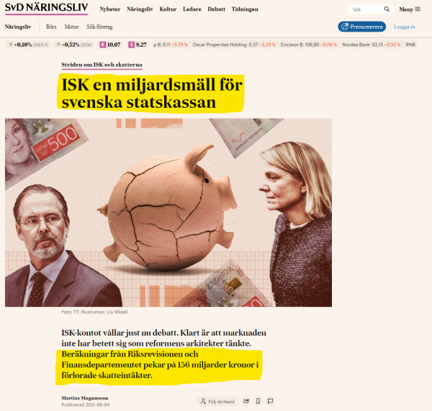This screenshot has height=411, width=432.
Task: Click into the Sök search field
Action: [x=366, y=9]
